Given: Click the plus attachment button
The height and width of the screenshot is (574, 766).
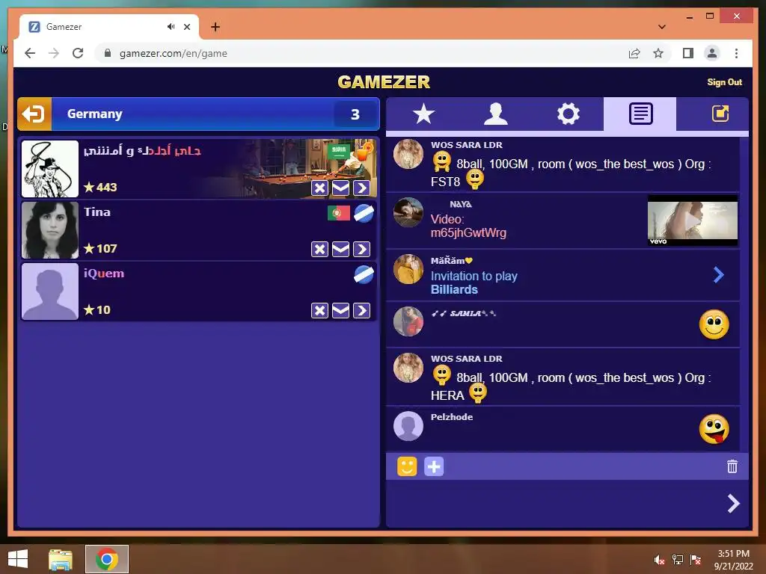Looking at the screenshot, I should tap(434, 466).
